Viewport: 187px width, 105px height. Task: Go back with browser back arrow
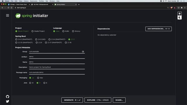pyautogui.click(x=2, y=8)
